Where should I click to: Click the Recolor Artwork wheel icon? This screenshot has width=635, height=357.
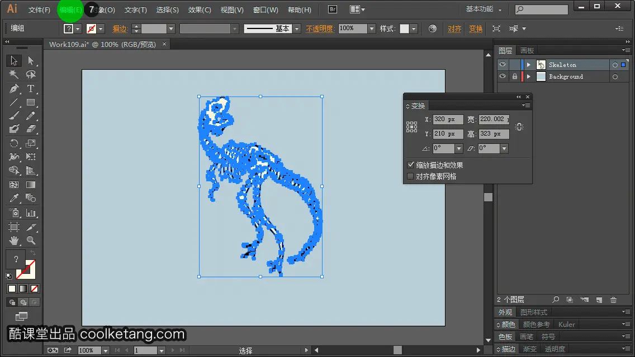433,28
